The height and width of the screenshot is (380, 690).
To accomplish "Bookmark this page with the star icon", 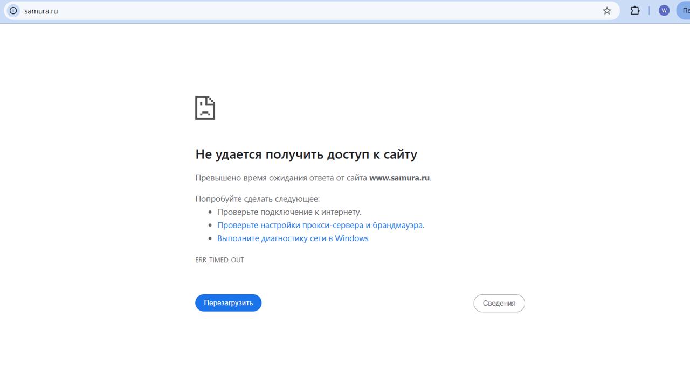I will tap(607, 11).
